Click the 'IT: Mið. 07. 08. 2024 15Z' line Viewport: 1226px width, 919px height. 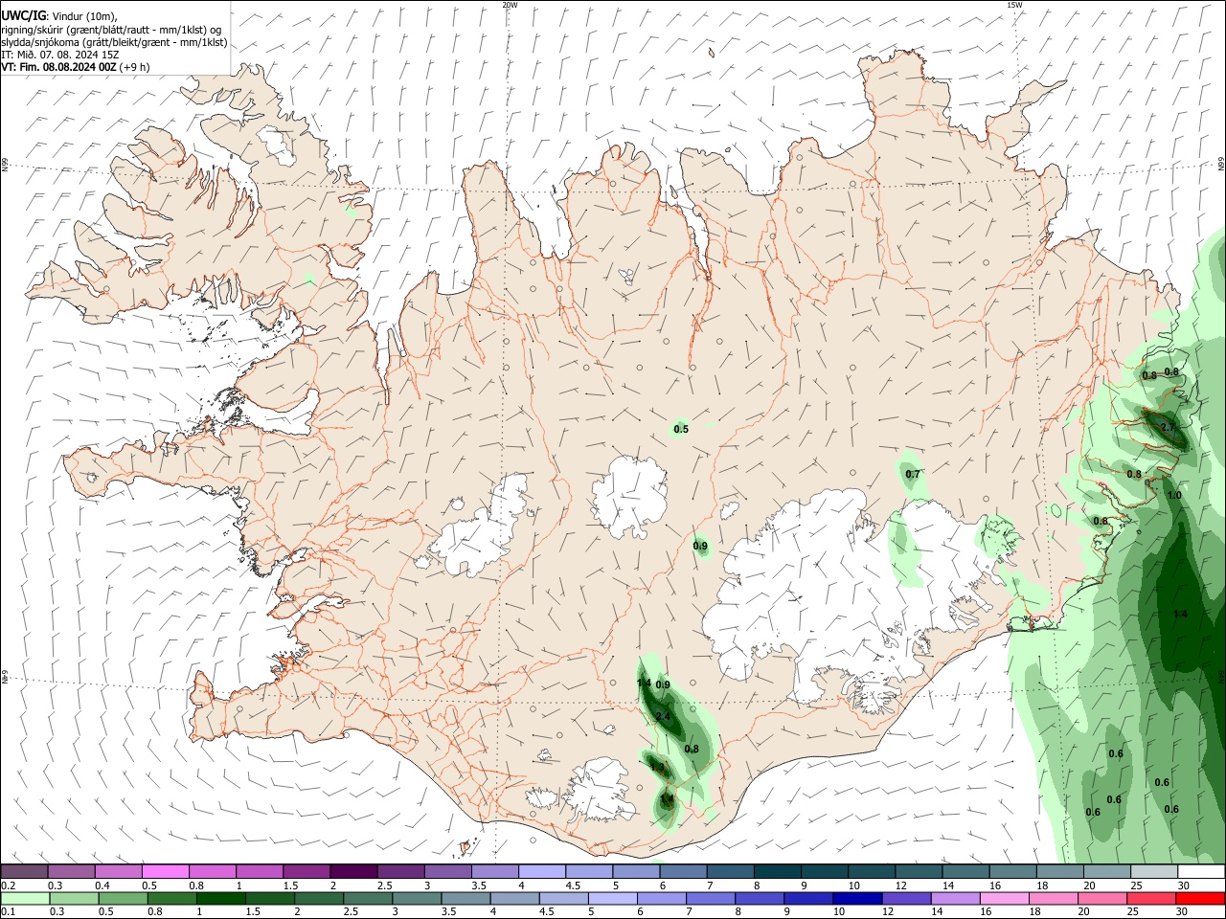click(61, 55)
